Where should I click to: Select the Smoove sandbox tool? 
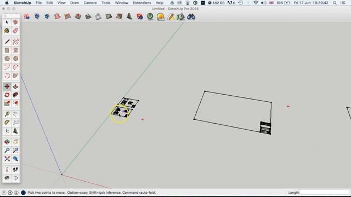pos(78,16)
